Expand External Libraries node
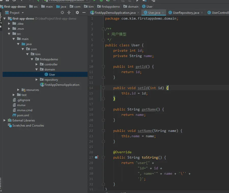 click(5, 120)
